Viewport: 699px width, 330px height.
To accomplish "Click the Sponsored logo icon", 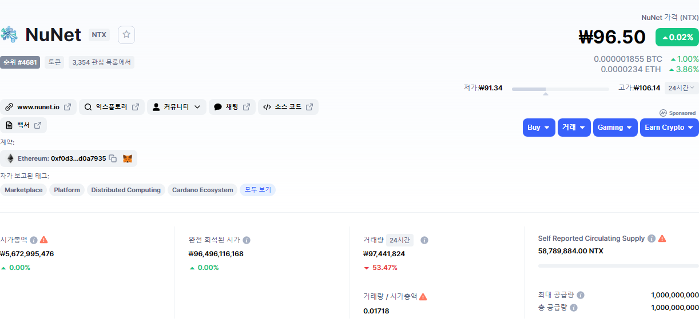I will pyautogui.click(x=663, y=113).
